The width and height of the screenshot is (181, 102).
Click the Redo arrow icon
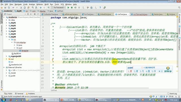coord(17,8)
